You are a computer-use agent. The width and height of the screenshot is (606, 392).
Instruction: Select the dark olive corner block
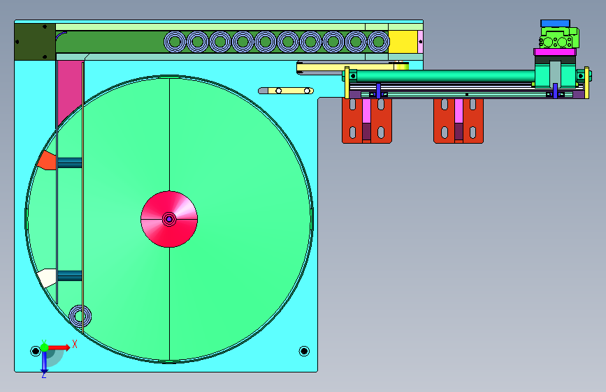tap(35, 42)
